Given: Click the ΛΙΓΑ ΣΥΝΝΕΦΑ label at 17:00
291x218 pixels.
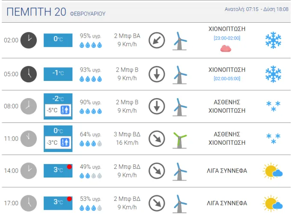Looking at the screenshot, I should [x=227, y=203].
